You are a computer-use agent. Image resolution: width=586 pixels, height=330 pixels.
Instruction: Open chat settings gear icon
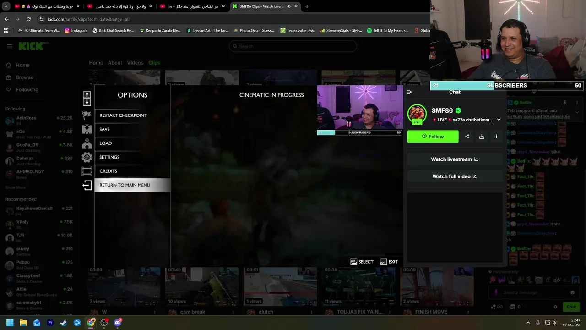coord(555,307)
